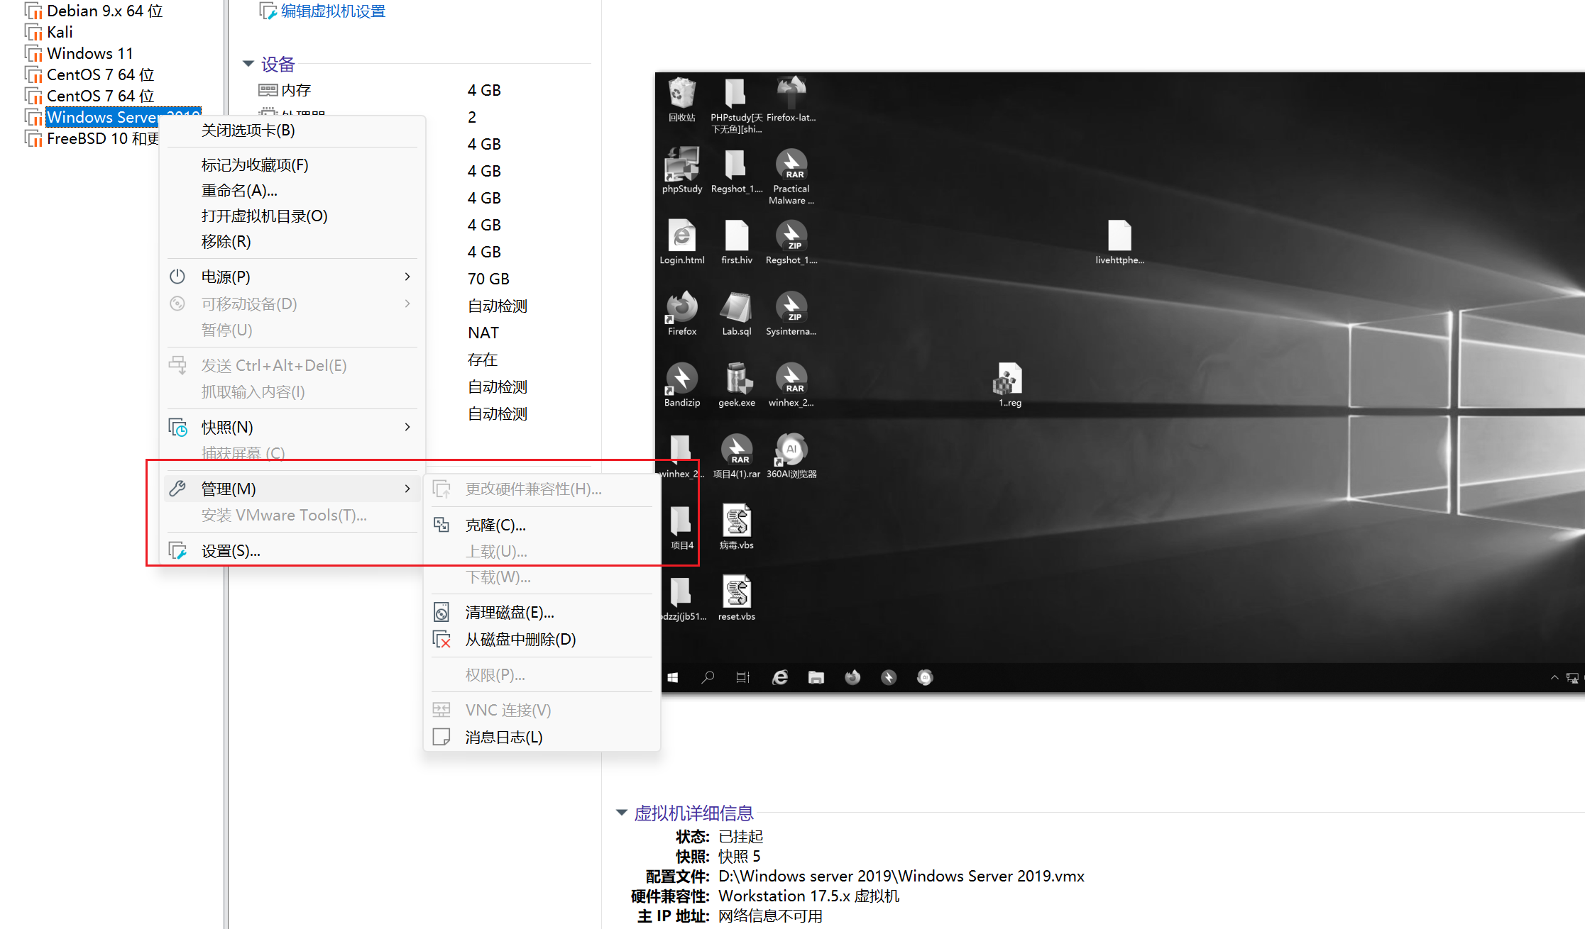Select FreeBSD 10 VM in library list
Screen dimensions: 1585x929
(103, 139)
